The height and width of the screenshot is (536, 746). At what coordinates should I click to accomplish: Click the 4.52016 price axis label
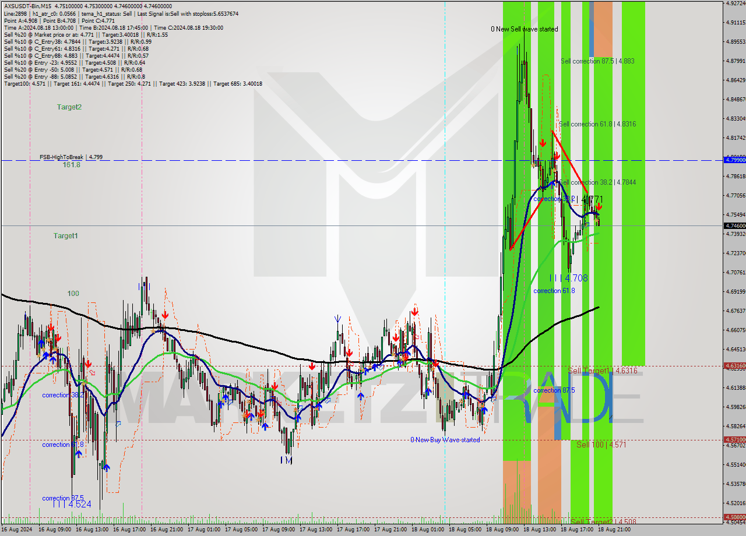point(736,503)
